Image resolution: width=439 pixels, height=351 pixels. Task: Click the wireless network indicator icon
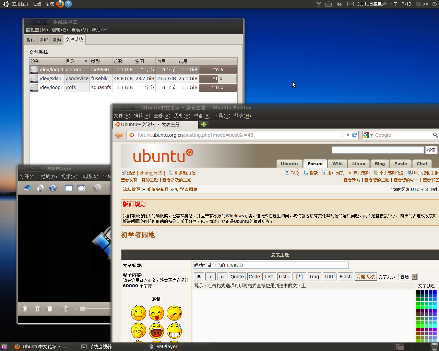click(x=319, y=4)
